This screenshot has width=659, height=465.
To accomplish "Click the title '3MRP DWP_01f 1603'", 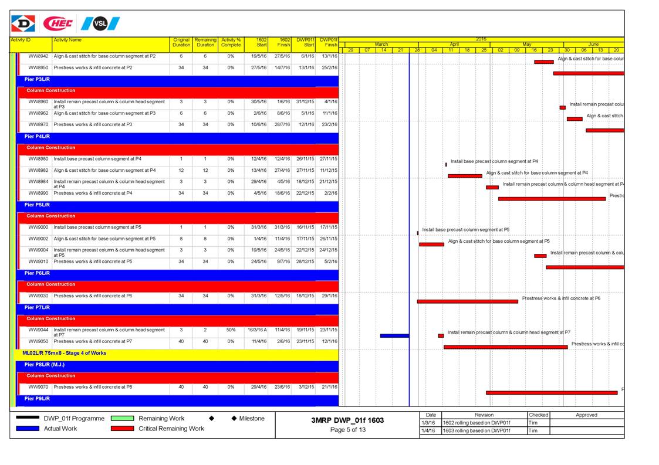I will [x=347, y=420].
